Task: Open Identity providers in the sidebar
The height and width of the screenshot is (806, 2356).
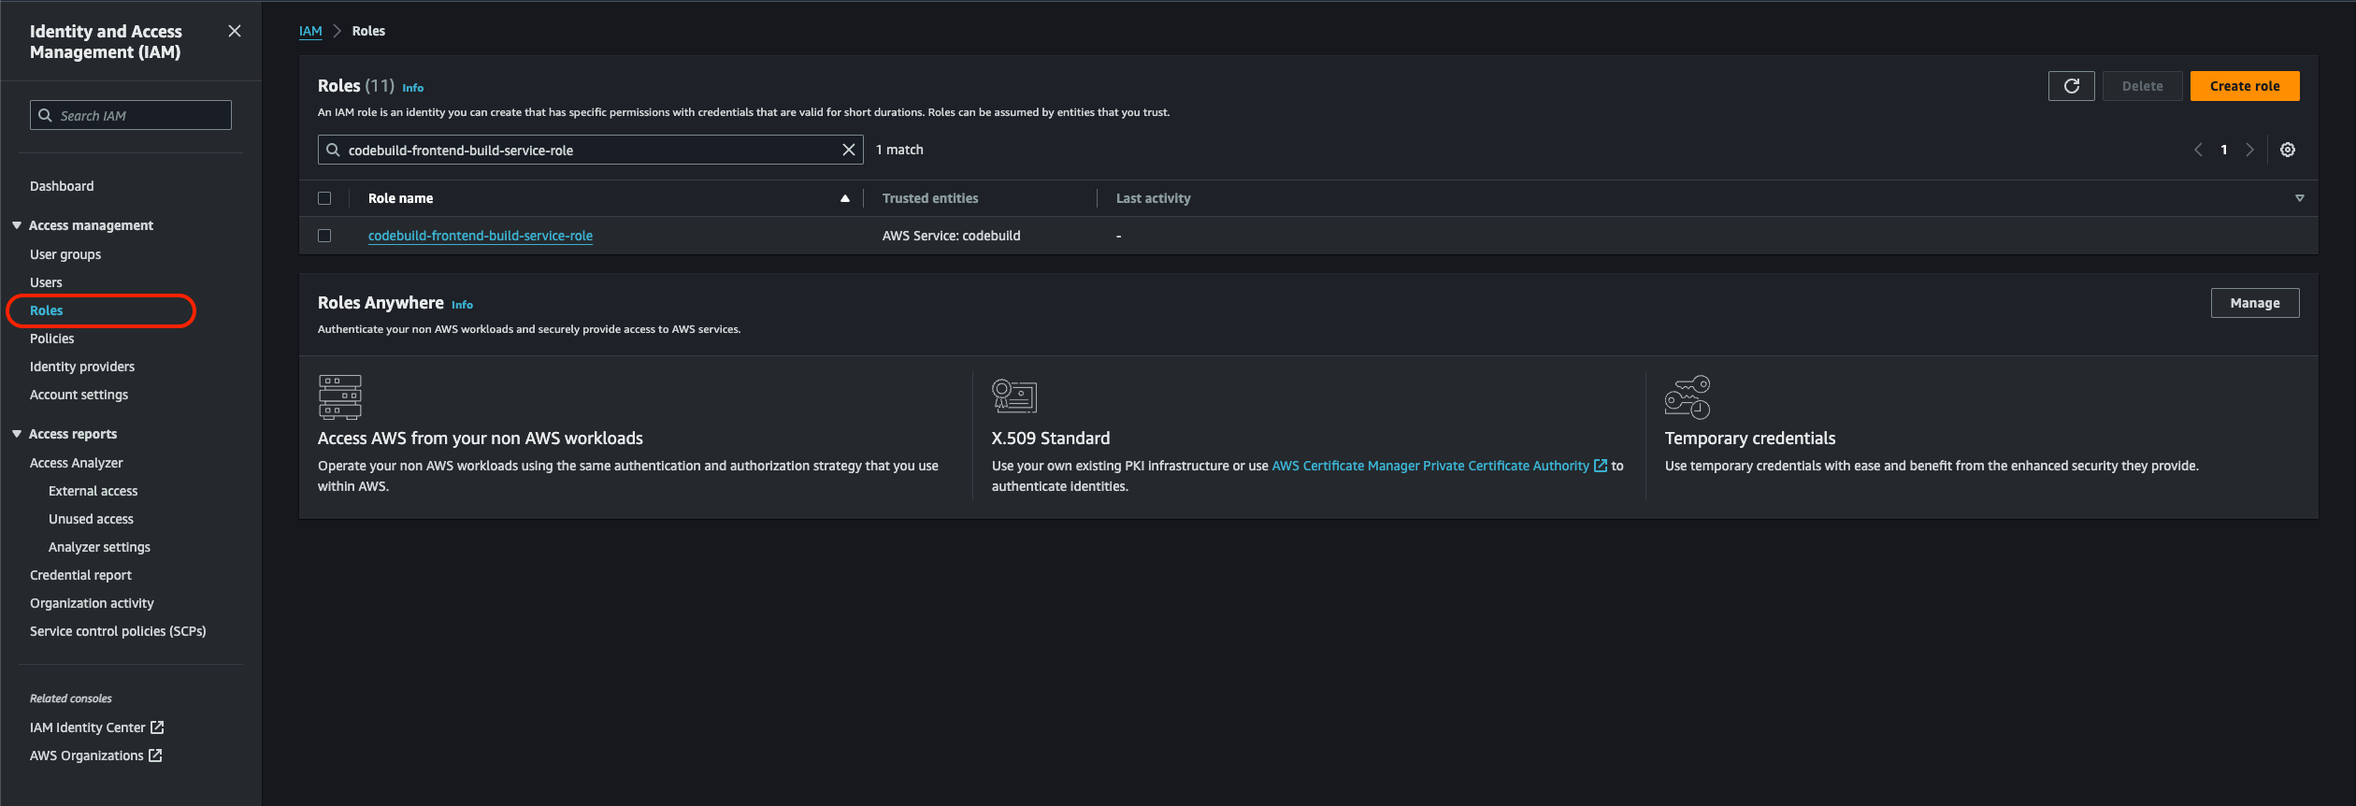Action: pos(82,367)
